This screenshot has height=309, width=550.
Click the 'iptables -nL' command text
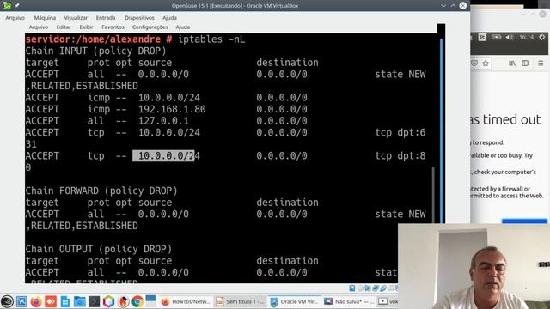coord(211,39)
